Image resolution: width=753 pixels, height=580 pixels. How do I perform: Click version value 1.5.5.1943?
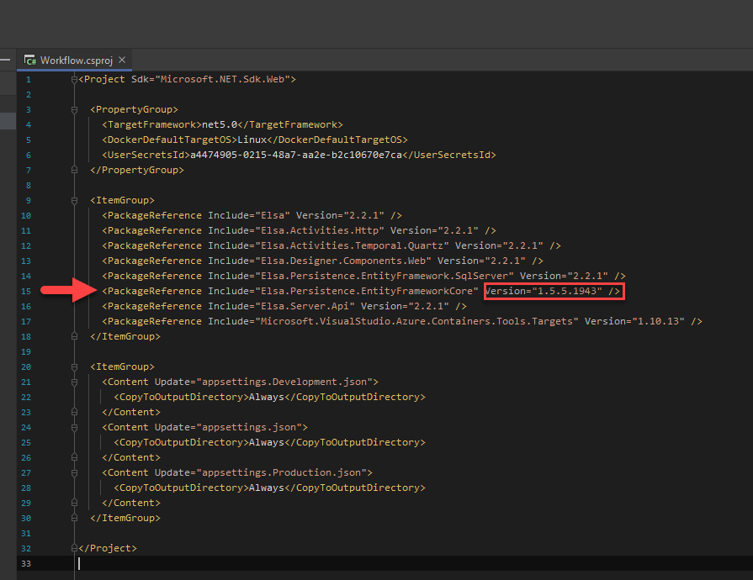(567, 291)
